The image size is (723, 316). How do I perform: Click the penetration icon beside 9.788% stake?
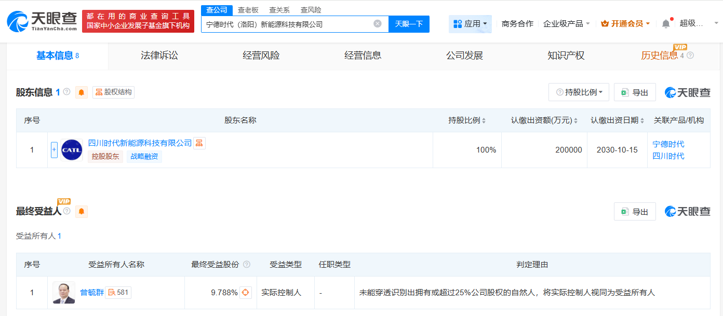pyautogui.click(x=247, y=292)
